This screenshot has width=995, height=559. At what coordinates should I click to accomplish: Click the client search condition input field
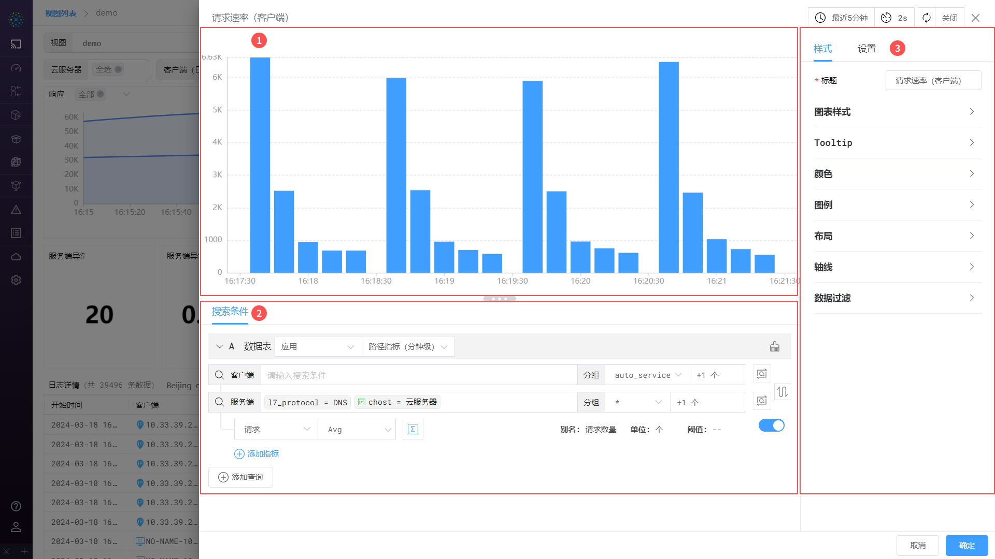(x=419, y=375)
